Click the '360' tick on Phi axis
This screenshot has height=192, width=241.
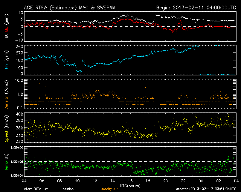pyautogui.click(x=20, y=46)
